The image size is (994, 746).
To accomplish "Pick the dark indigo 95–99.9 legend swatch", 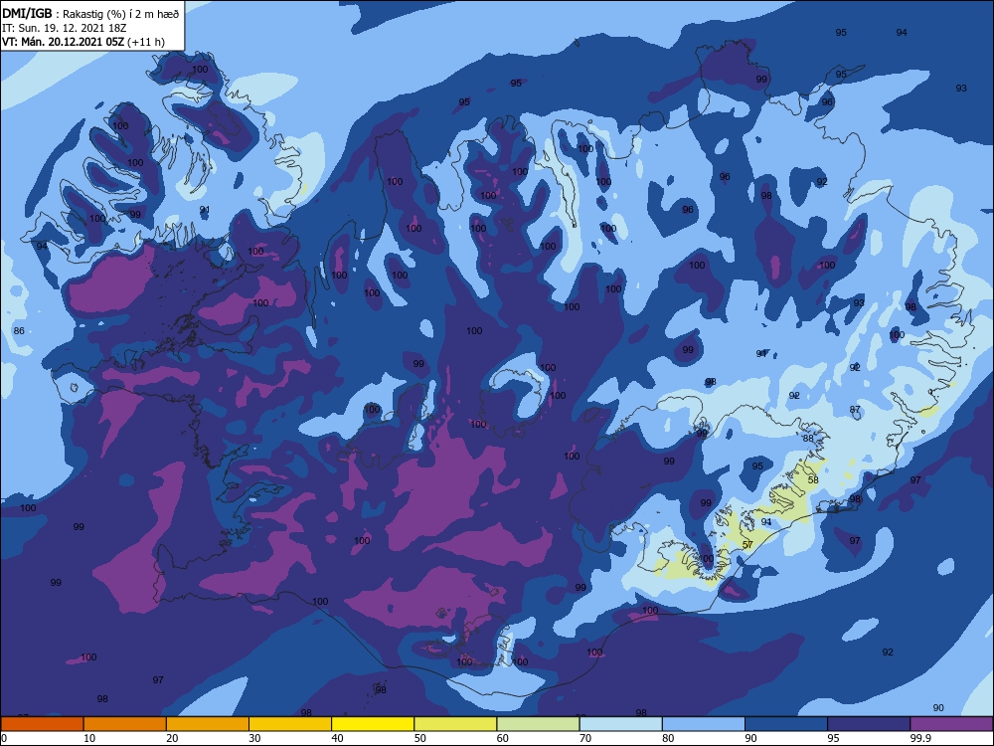I will point(869,724).
